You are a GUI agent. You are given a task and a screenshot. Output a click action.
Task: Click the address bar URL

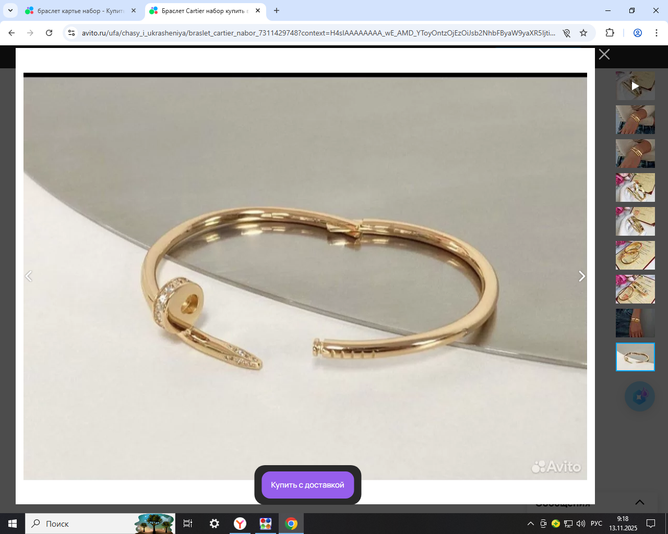(318, 33)
